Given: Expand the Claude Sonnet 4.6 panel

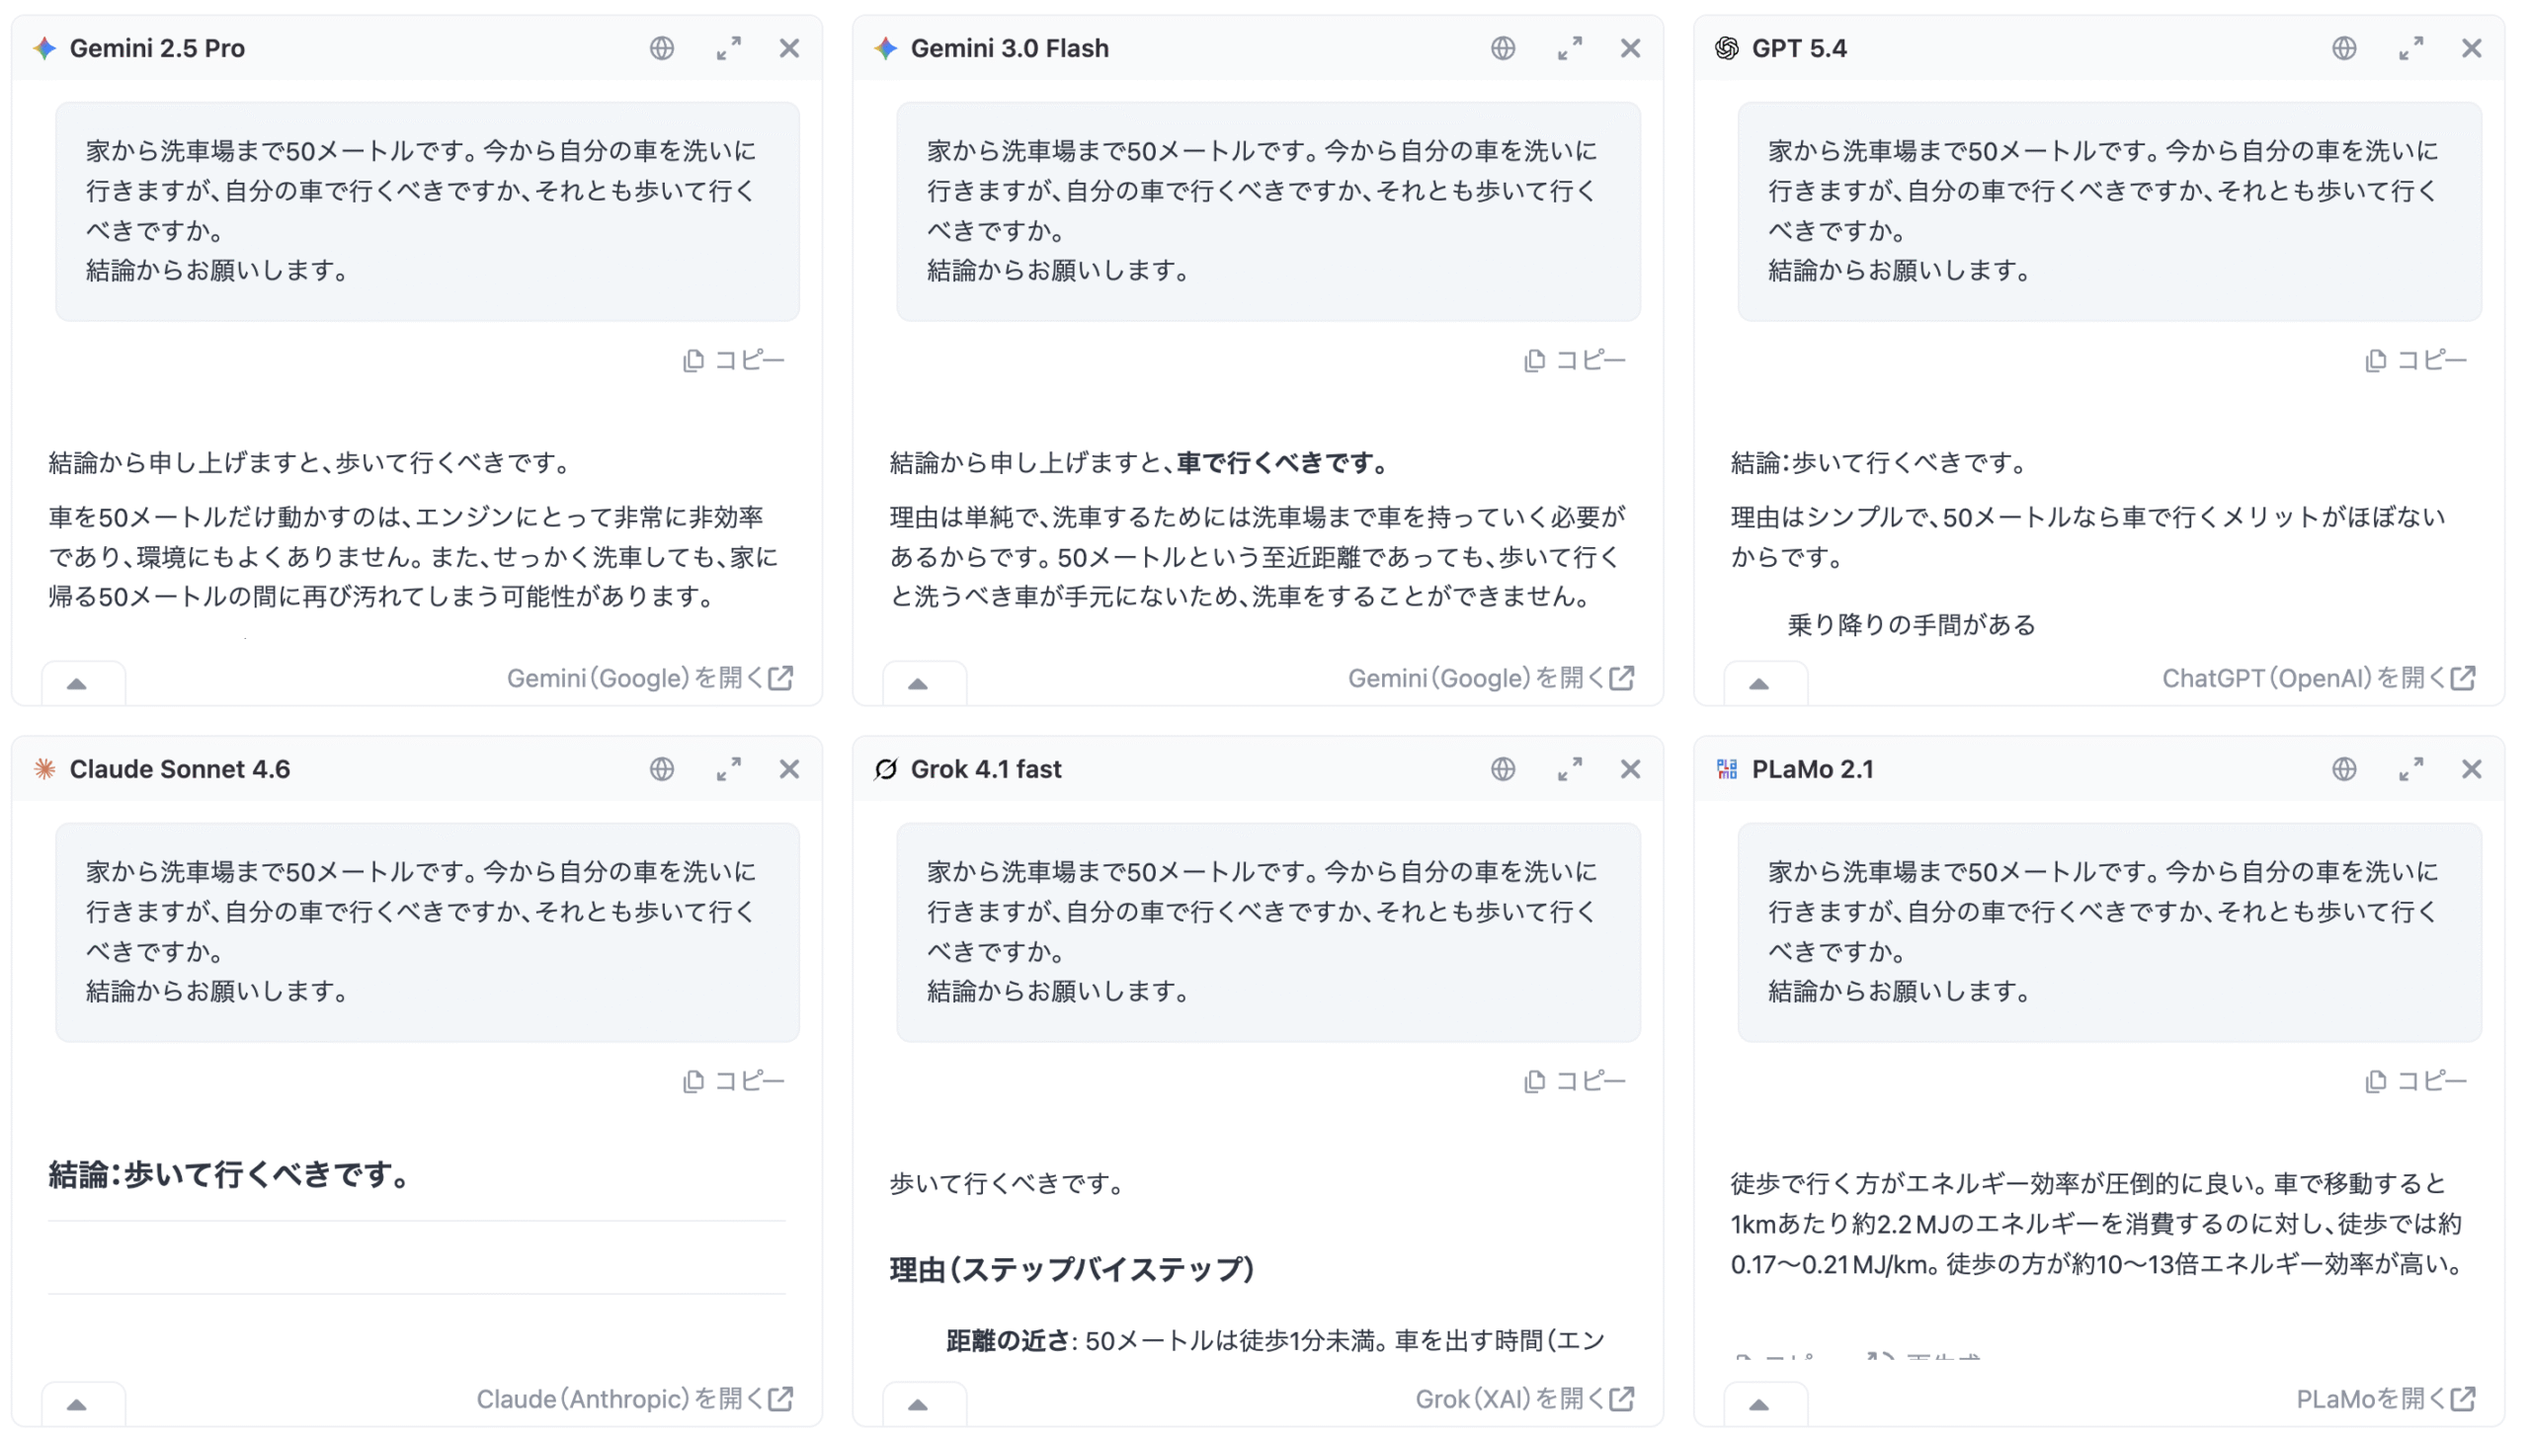Looking at the screenshot, I should point(729,769).
